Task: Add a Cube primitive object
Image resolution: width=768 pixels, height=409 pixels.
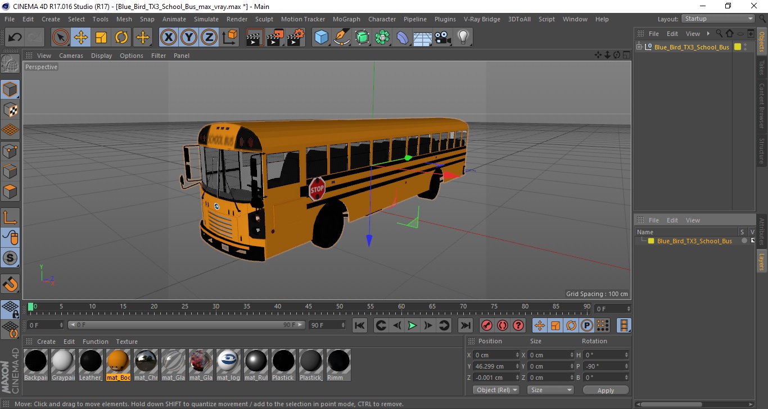Action: coord(321,38)
